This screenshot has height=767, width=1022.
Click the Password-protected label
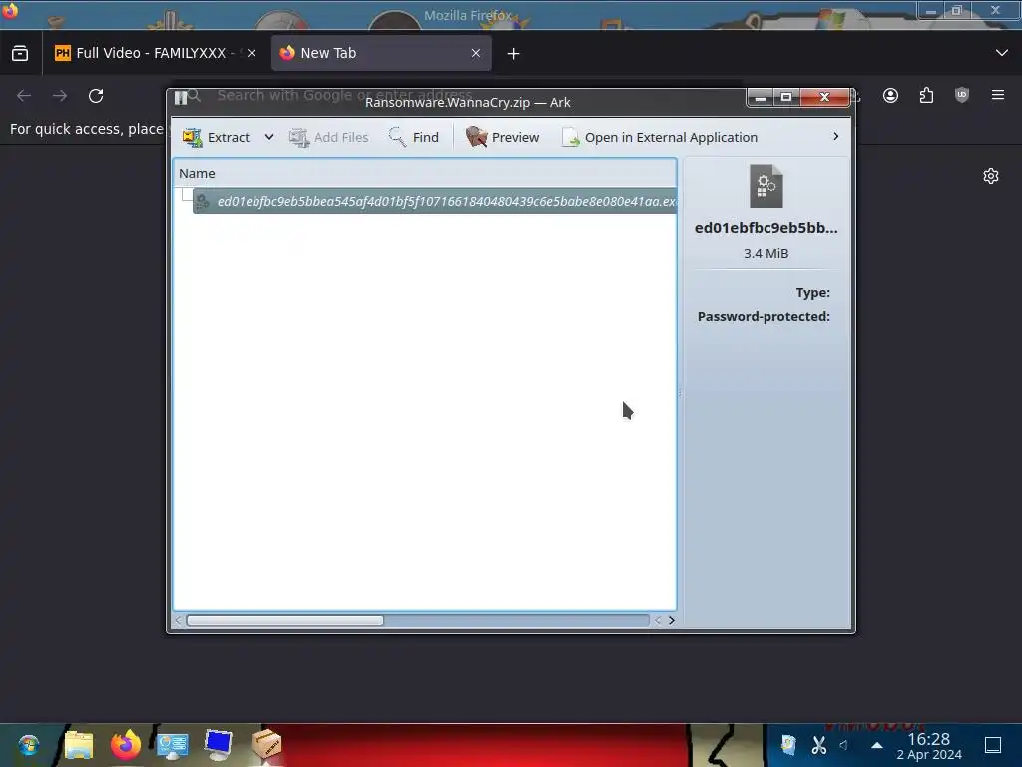pyautogui.click(x=764, y=316)
